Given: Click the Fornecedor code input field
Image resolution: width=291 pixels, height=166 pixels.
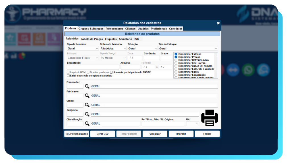Looking at the screenshot, I should (x=75, y=86).
